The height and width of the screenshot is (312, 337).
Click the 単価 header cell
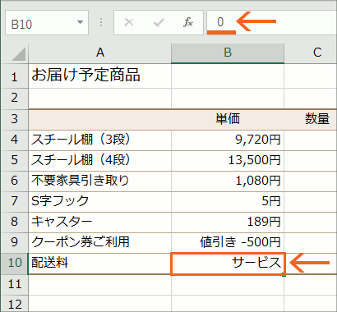[228, 119]
